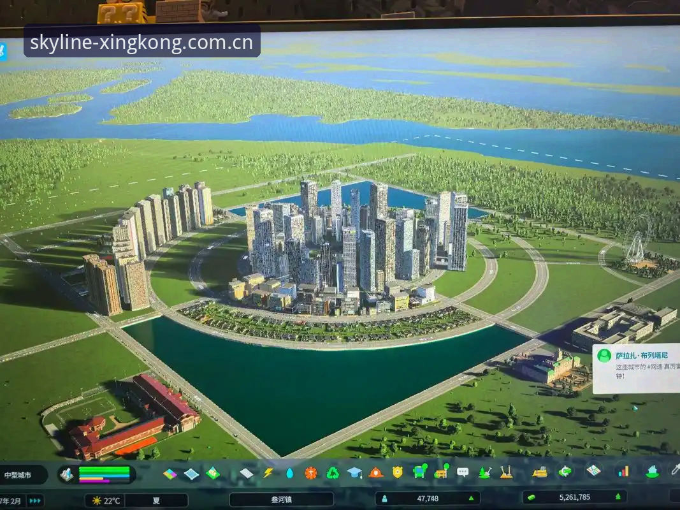Open the green house progression icon

(652, 471)
